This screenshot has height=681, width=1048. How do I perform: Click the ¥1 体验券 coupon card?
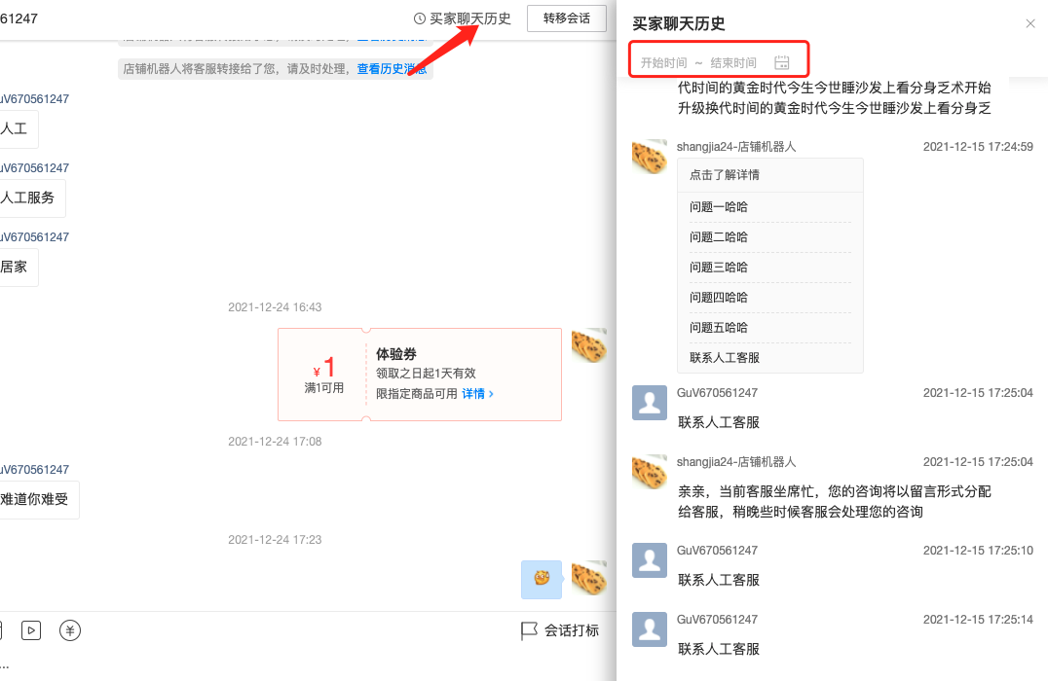point(420,375)
